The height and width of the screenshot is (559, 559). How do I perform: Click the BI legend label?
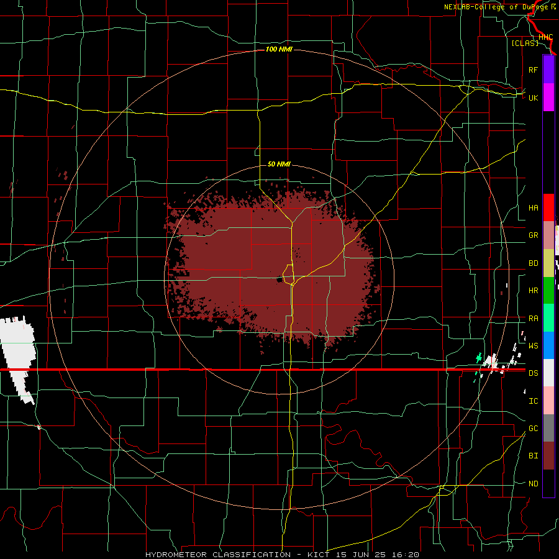point(533,456)
